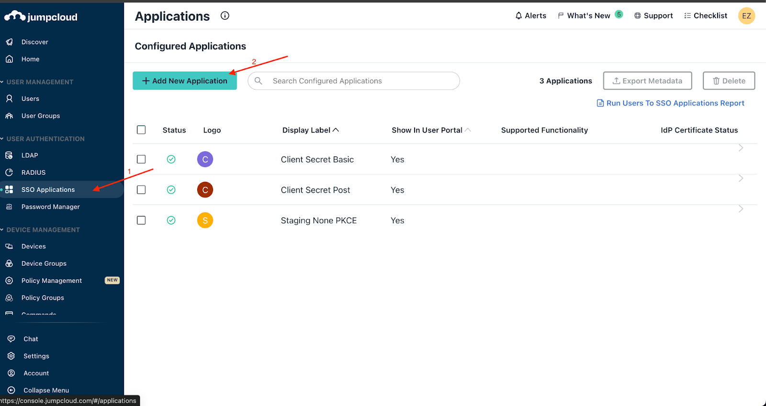The height and width of the screenshot is (406, 766).
Task: Click the purple C logo of Client Secret Basic
Action: click(x=205, y=159)
